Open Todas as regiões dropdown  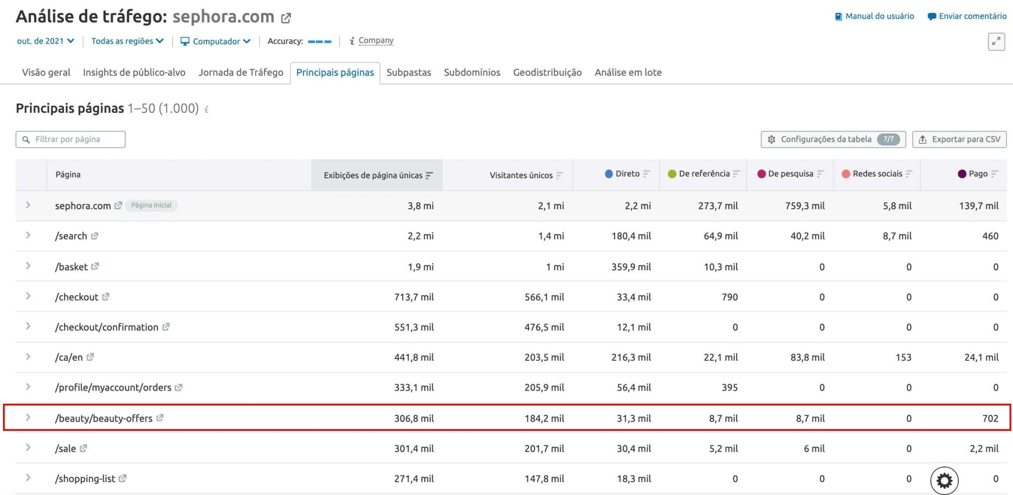pos(127,41)
